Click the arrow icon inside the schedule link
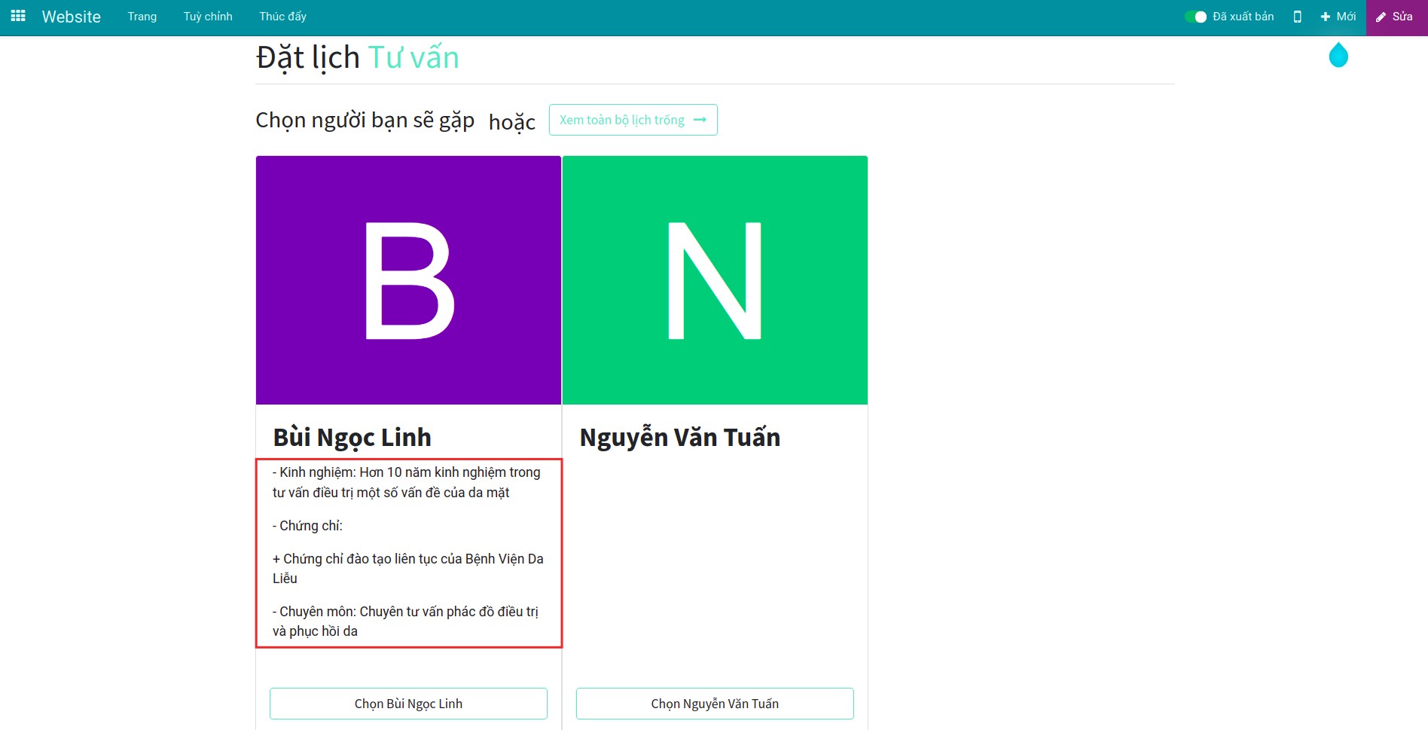Viewport: 1428px width, 730px height. (700, 119)
